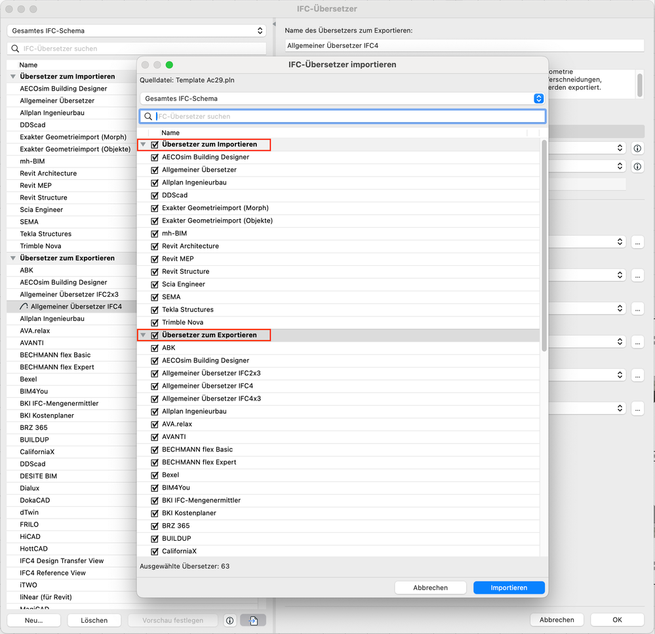
Task: Select IFC4 Reference View in left list
Action: coord(71,573)
